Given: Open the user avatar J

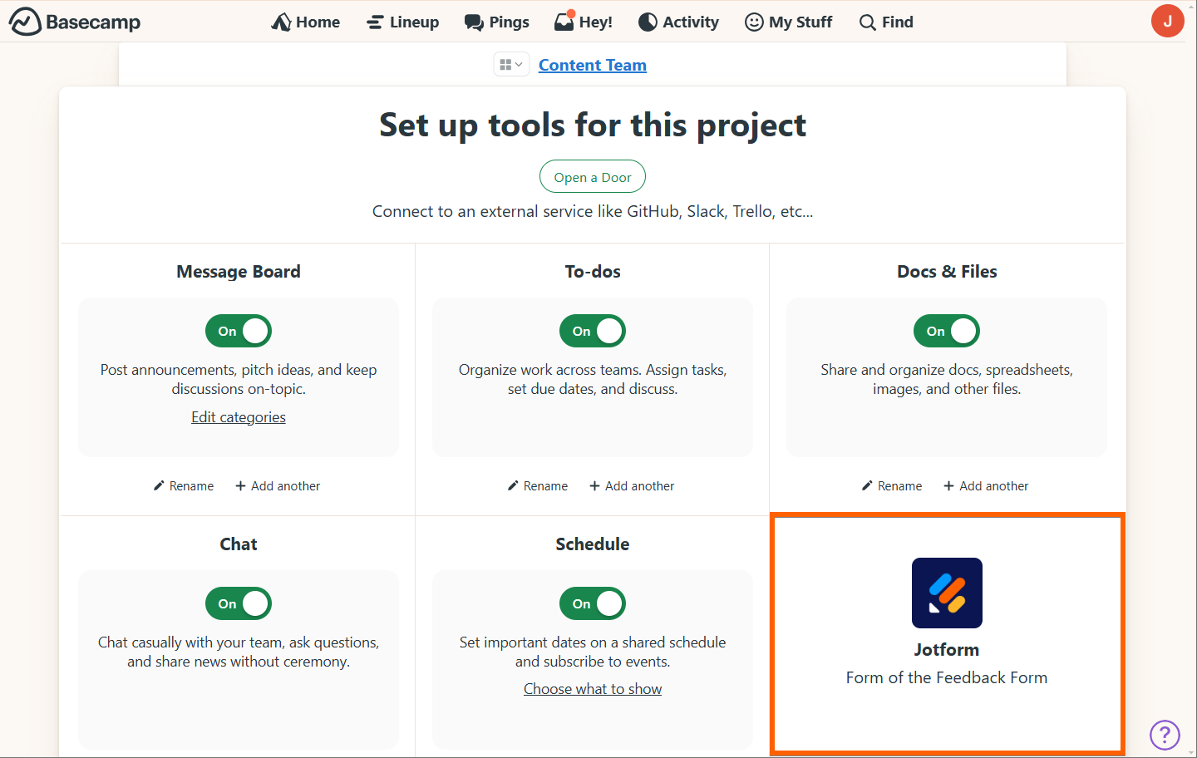Looking at the screenshot, I should coord(1167,21).
